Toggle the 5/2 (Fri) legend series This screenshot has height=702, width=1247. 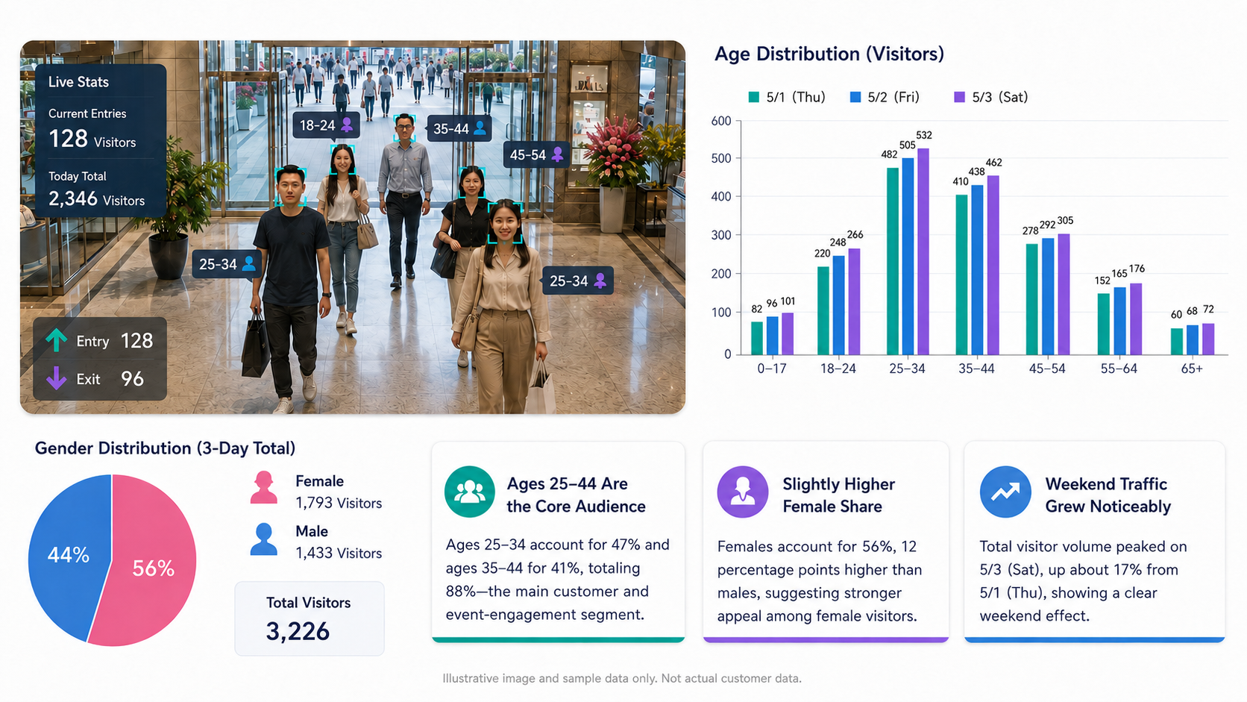pos(885,97)
